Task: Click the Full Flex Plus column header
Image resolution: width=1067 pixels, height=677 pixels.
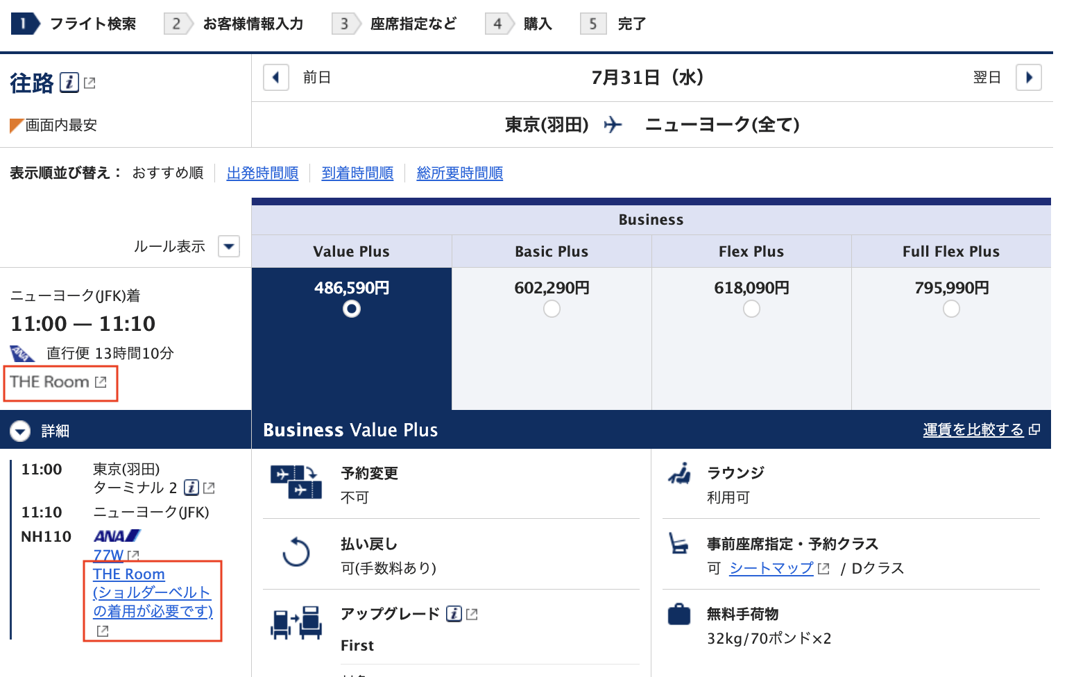Action: click(x=951, y=252)
